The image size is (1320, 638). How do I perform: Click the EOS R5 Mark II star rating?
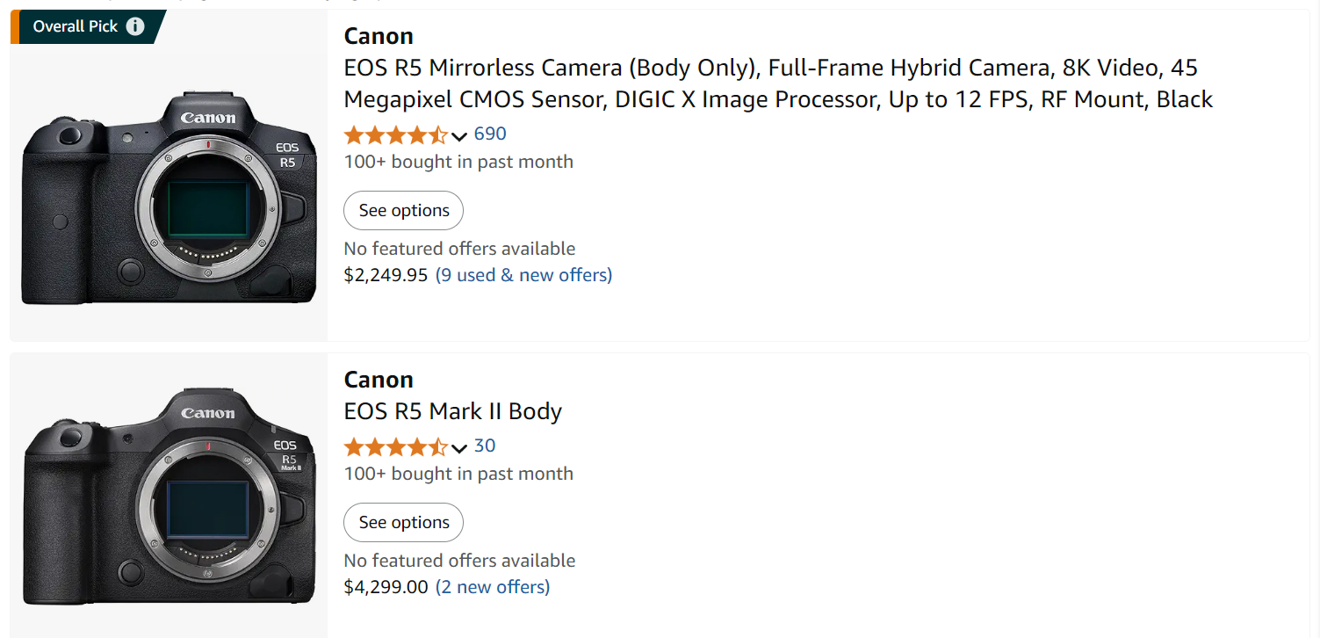coord(396,446)
